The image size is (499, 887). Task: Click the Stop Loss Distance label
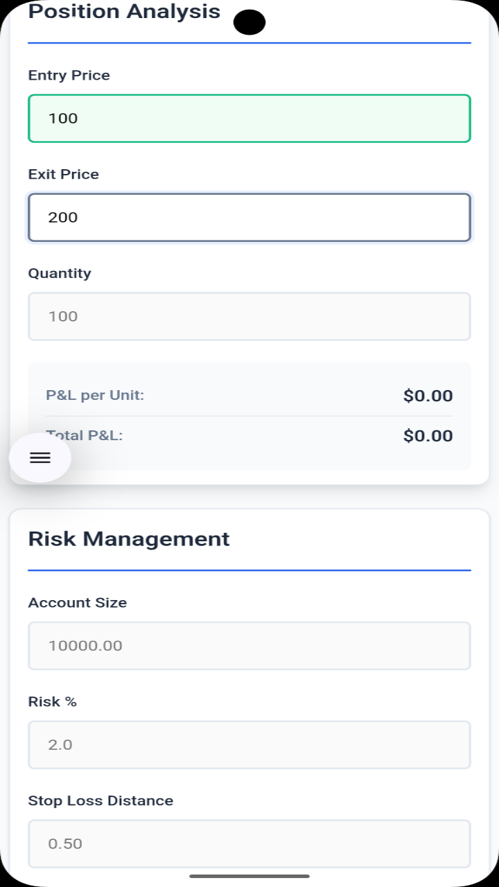tap(101, 800)
